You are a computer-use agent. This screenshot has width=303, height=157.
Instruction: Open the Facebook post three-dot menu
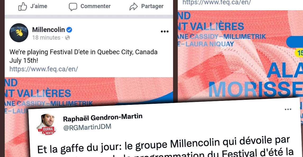tap(165, 32)
